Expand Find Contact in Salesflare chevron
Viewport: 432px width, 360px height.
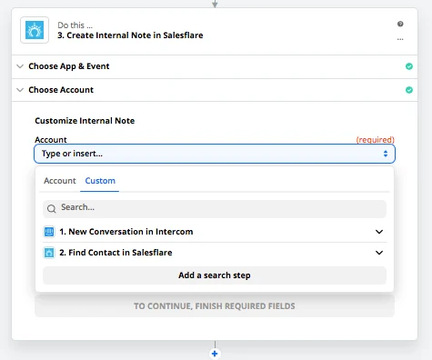379,253
